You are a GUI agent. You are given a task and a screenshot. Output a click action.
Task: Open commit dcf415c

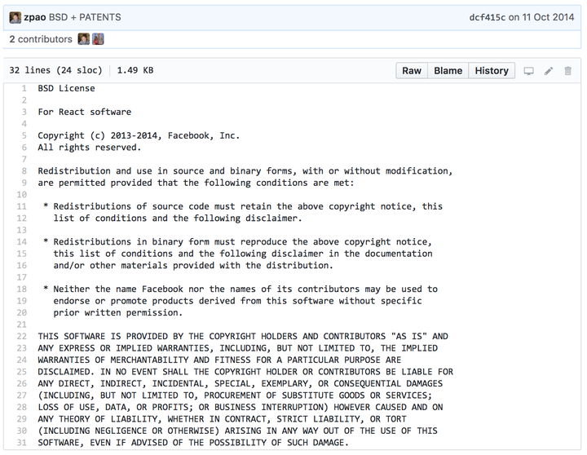(x=488, y=17)
